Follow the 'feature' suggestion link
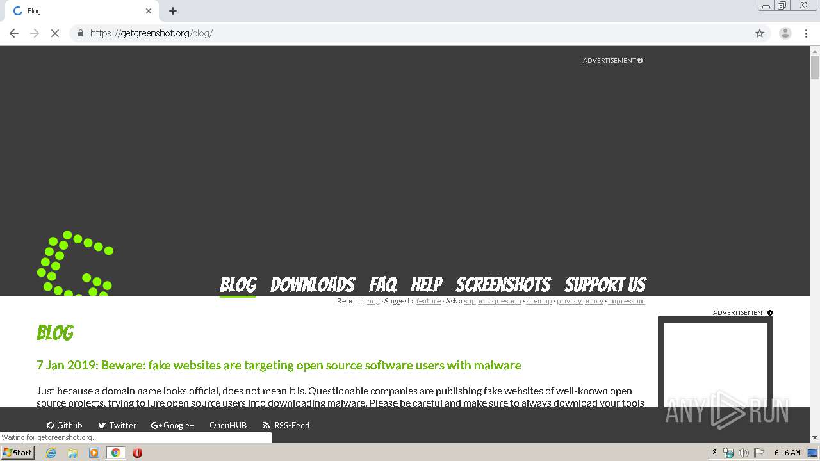The width and height of the screenshot is (820, 461). point(429,301)
